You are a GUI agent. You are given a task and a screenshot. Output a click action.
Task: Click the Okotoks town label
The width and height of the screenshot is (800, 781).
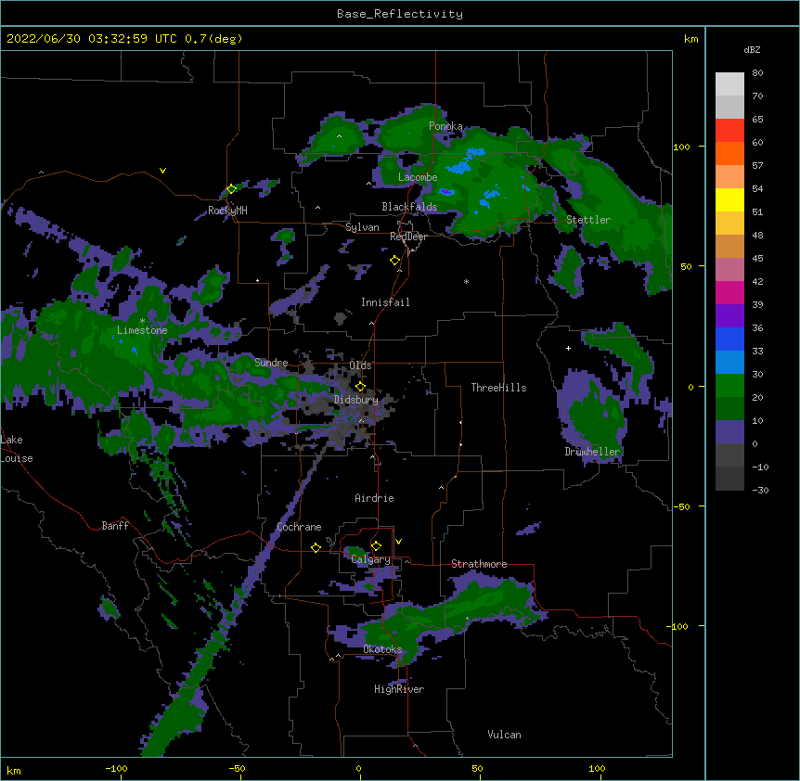pyautogui.click(x=382, y=649)
